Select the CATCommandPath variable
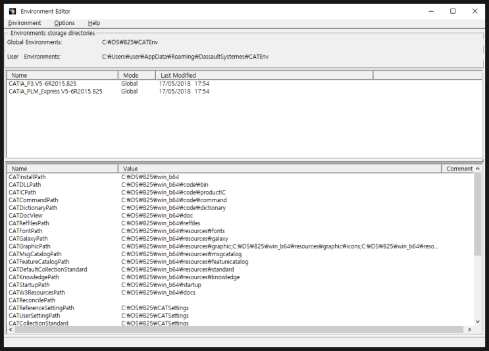This screenshot has width=489, height=351. click(34, 200)
